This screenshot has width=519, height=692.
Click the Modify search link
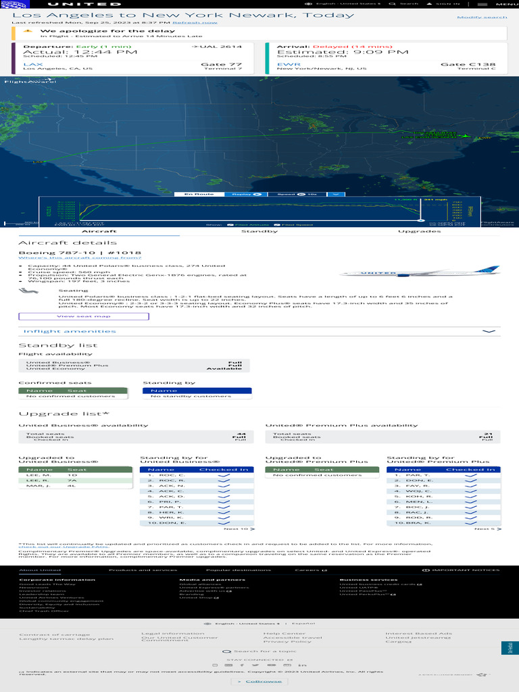pos(482,17)
